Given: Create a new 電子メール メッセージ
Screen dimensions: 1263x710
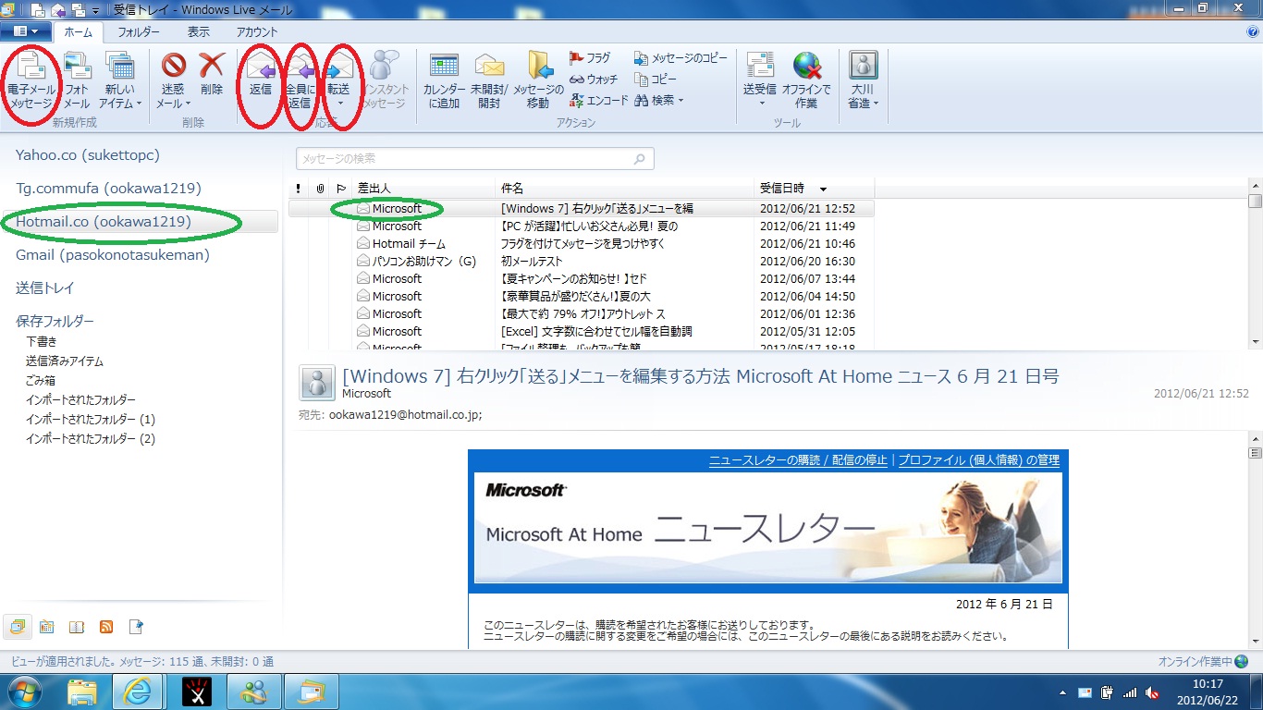Looking at the screenshot, I should 31,80.
